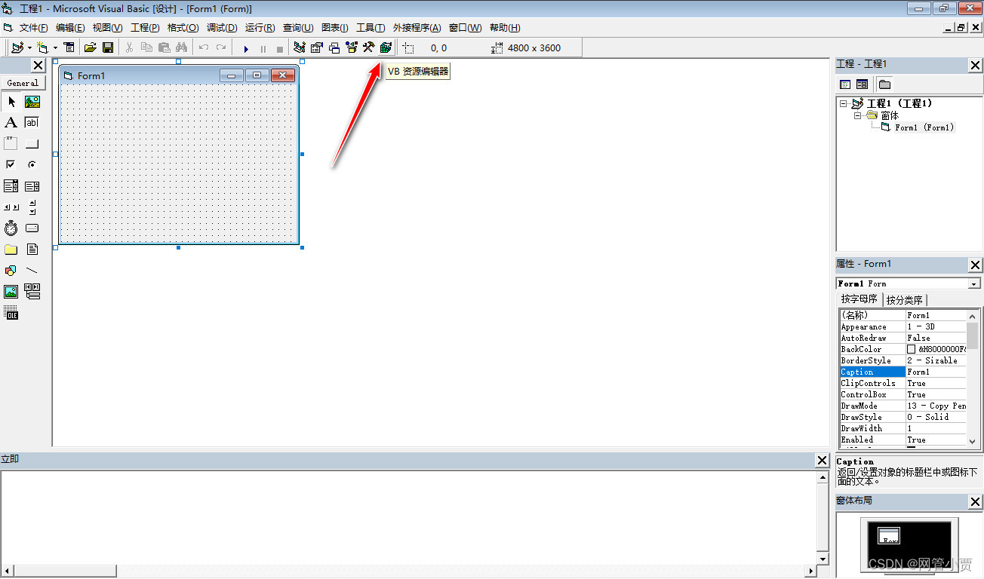Open the Form1 Form object dropdown
The image size is (984, 579).
click(974, 284)
